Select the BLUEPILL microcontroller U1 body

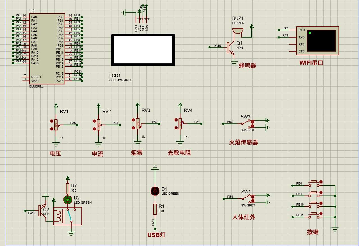tap(47, 49)
